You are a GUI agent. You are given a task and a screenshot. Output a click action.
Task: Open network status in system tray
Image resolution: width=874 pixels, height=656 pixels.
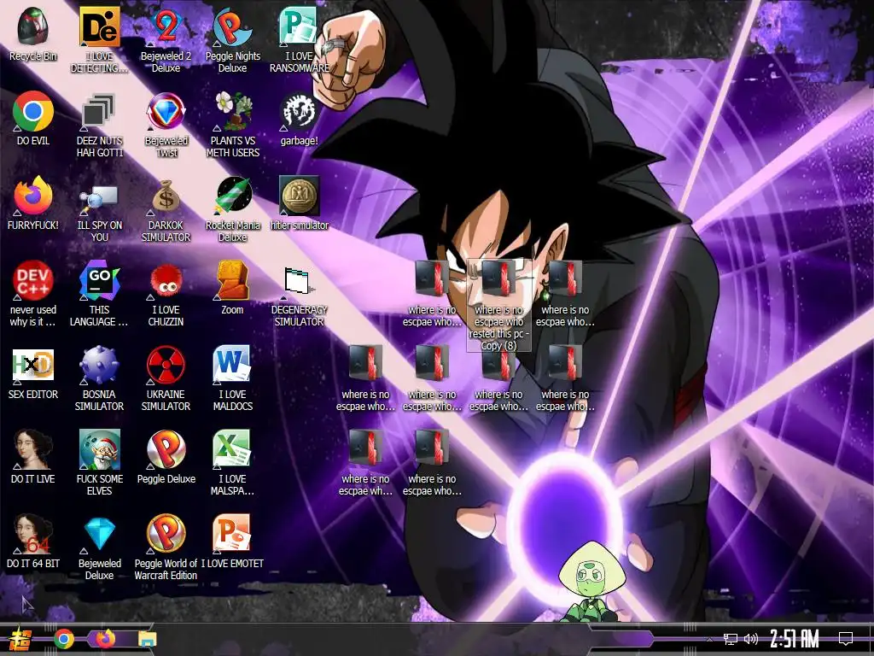tap(731, 639)
